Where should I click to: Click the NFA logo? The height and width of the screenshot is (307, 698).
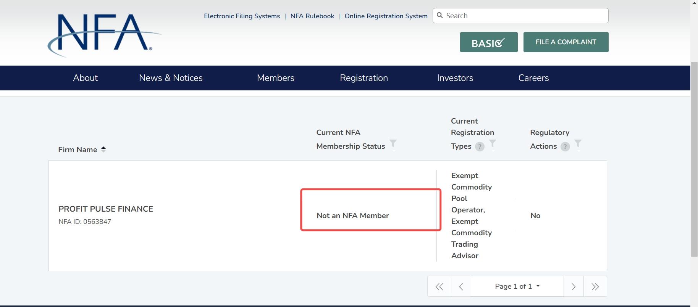(104, 35)
